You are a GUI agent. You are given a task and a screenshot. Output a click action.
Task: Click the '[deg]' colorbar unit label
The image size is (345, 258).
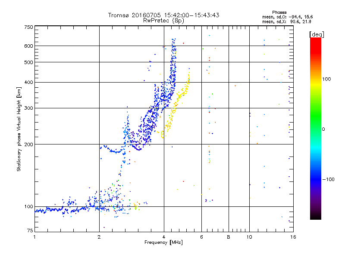(317, 34)
